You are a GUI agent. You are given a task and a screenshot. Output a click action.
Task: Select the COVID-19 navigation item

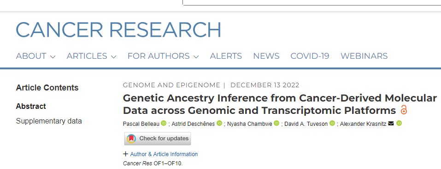click(310, 56)
